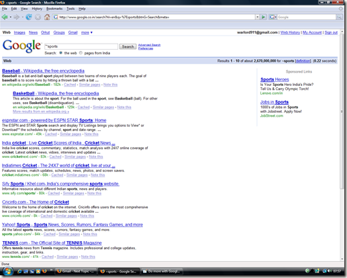Switch to 'Do more with Googl...' taskbar window

(x=162, y=271)
